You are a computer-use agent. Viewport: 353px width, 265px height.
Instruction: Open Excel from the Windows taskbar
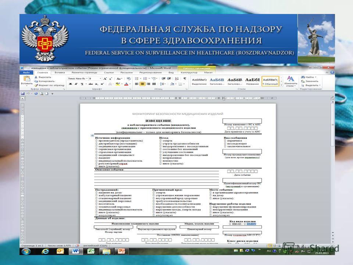(x=91, y=251)
